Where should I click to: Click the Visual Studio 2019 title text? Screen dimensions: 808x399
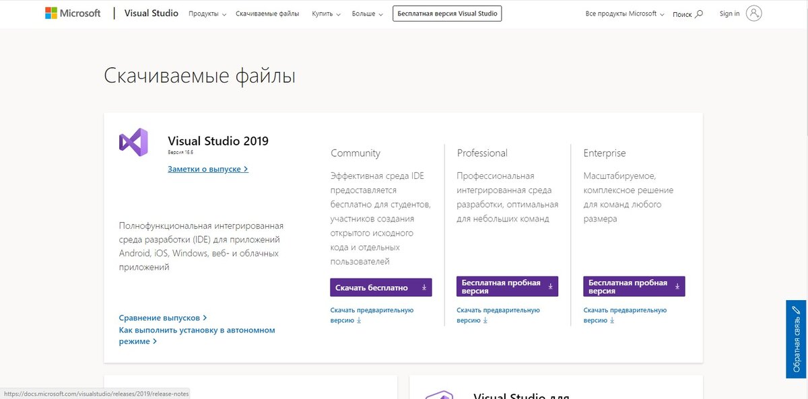coord(218,141)
